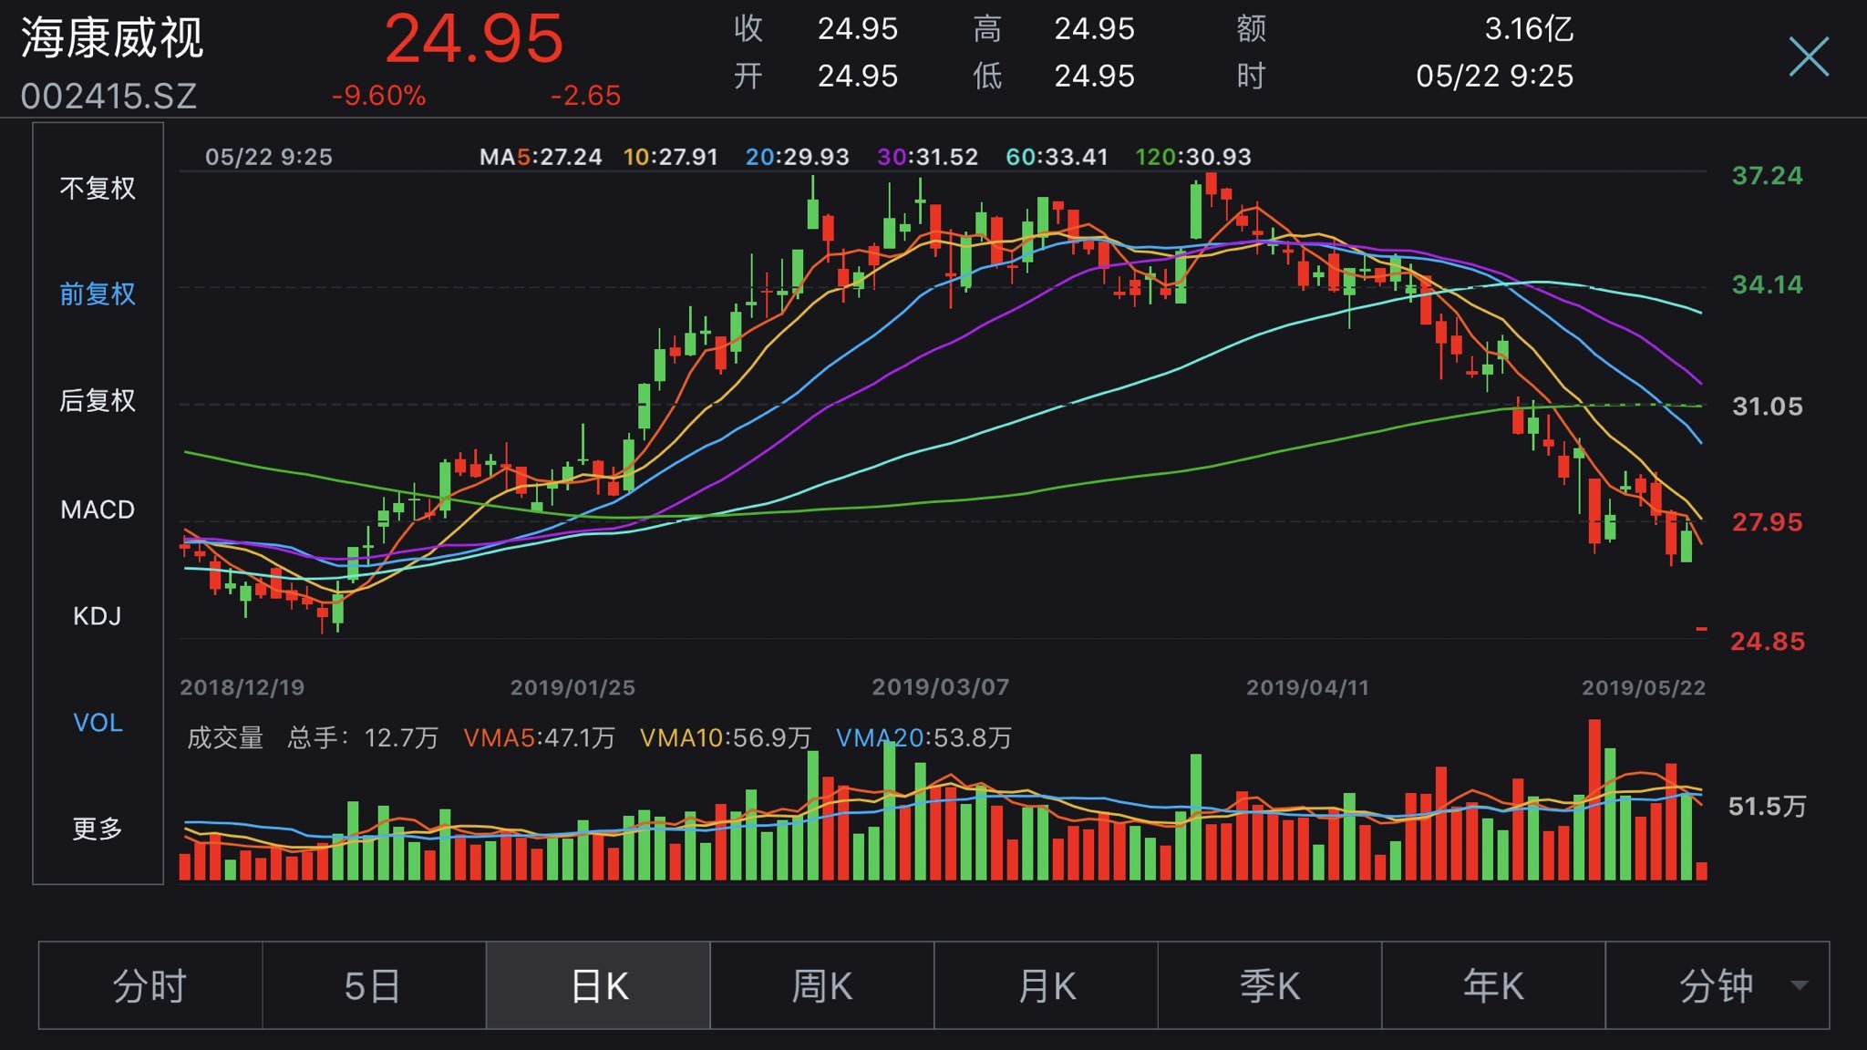
Task: Select the 年K yearly candlestick tab
Action: click(1493, 985)
